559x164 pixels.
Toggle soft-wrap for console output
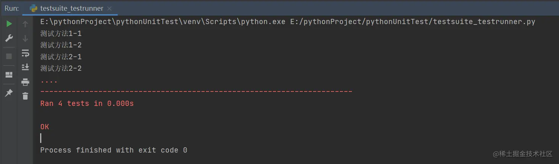[x=25, y=53]
